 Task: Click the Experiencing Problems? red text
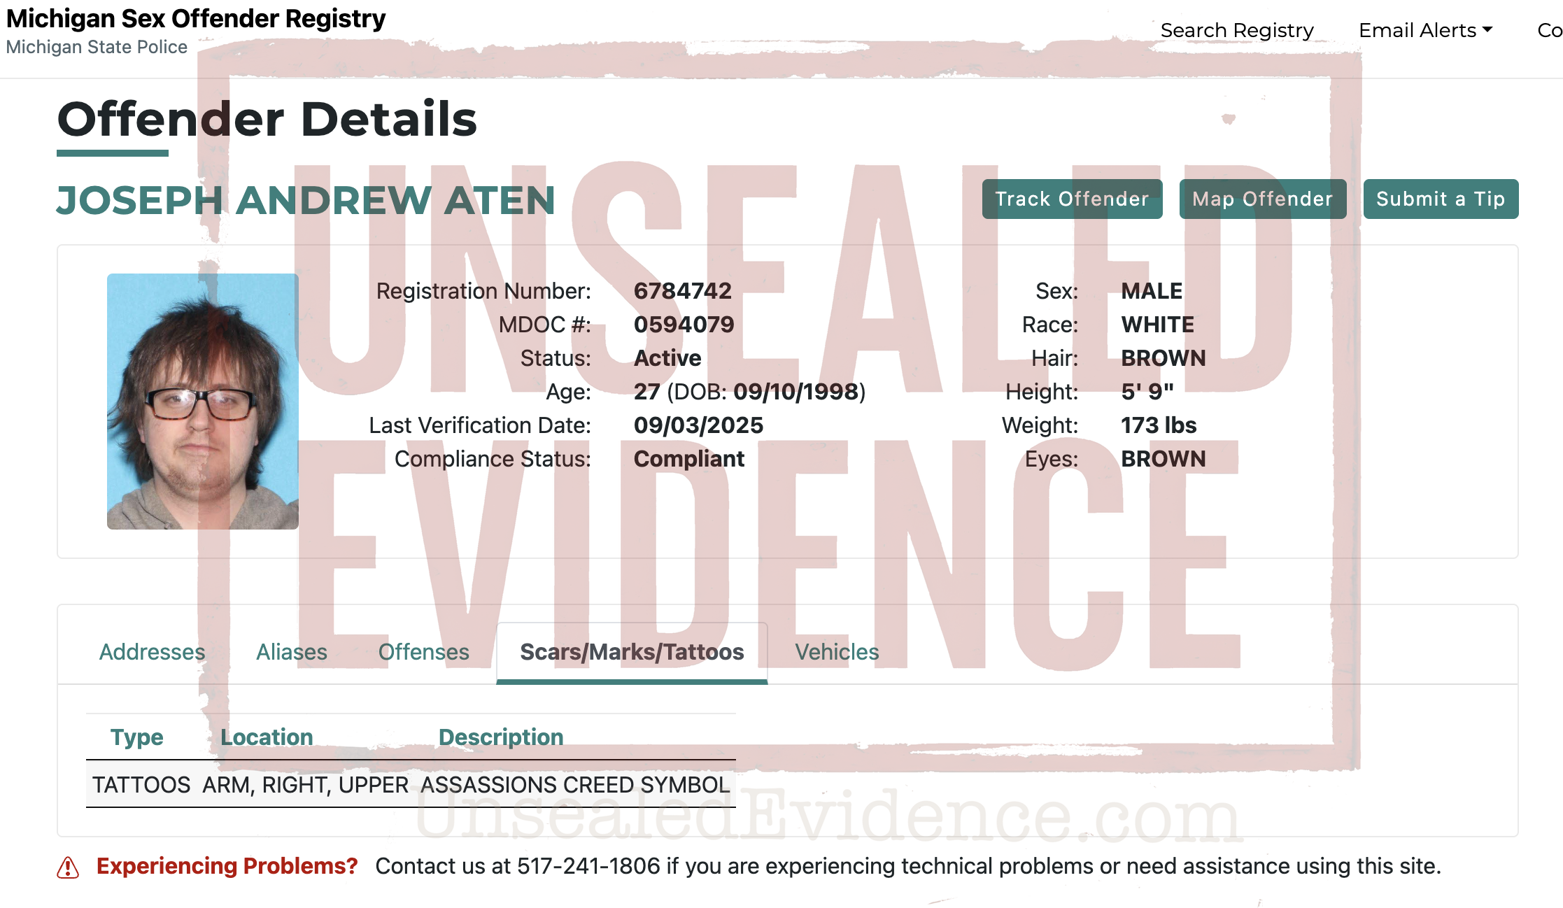click(x=227, y=866)
